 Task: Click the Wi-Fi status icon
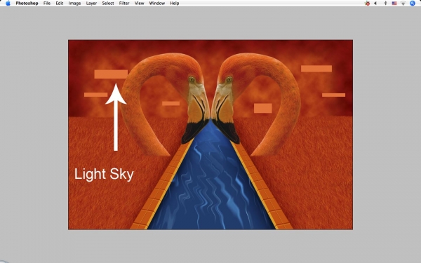[403, 4]
